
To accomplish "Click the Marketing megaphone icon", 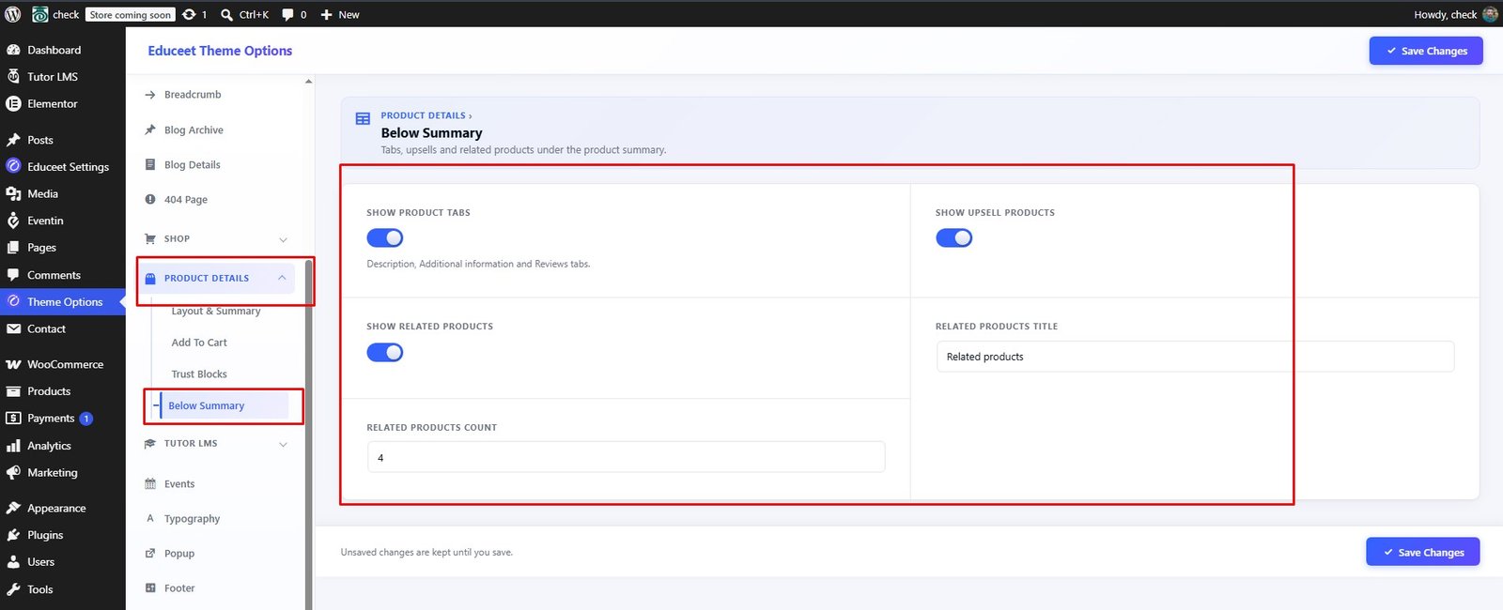I will point(13,473).
